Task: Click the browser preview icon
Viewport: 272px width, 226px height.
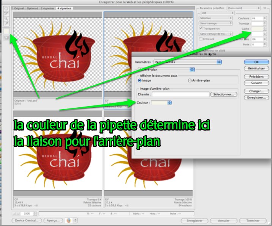Action: [x=69, y=220]
